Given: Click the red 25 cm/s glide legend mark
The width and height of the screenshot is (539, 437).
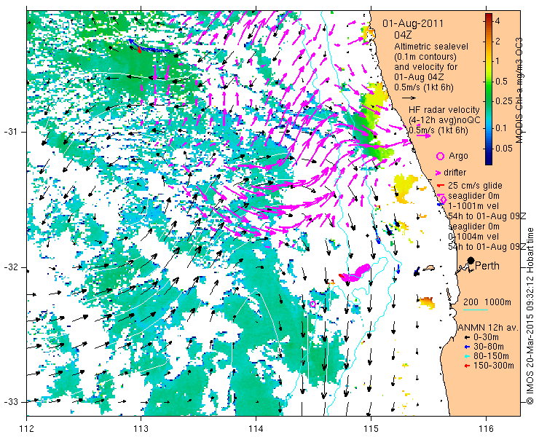Looking at the screenshot, I should (441, 186).
